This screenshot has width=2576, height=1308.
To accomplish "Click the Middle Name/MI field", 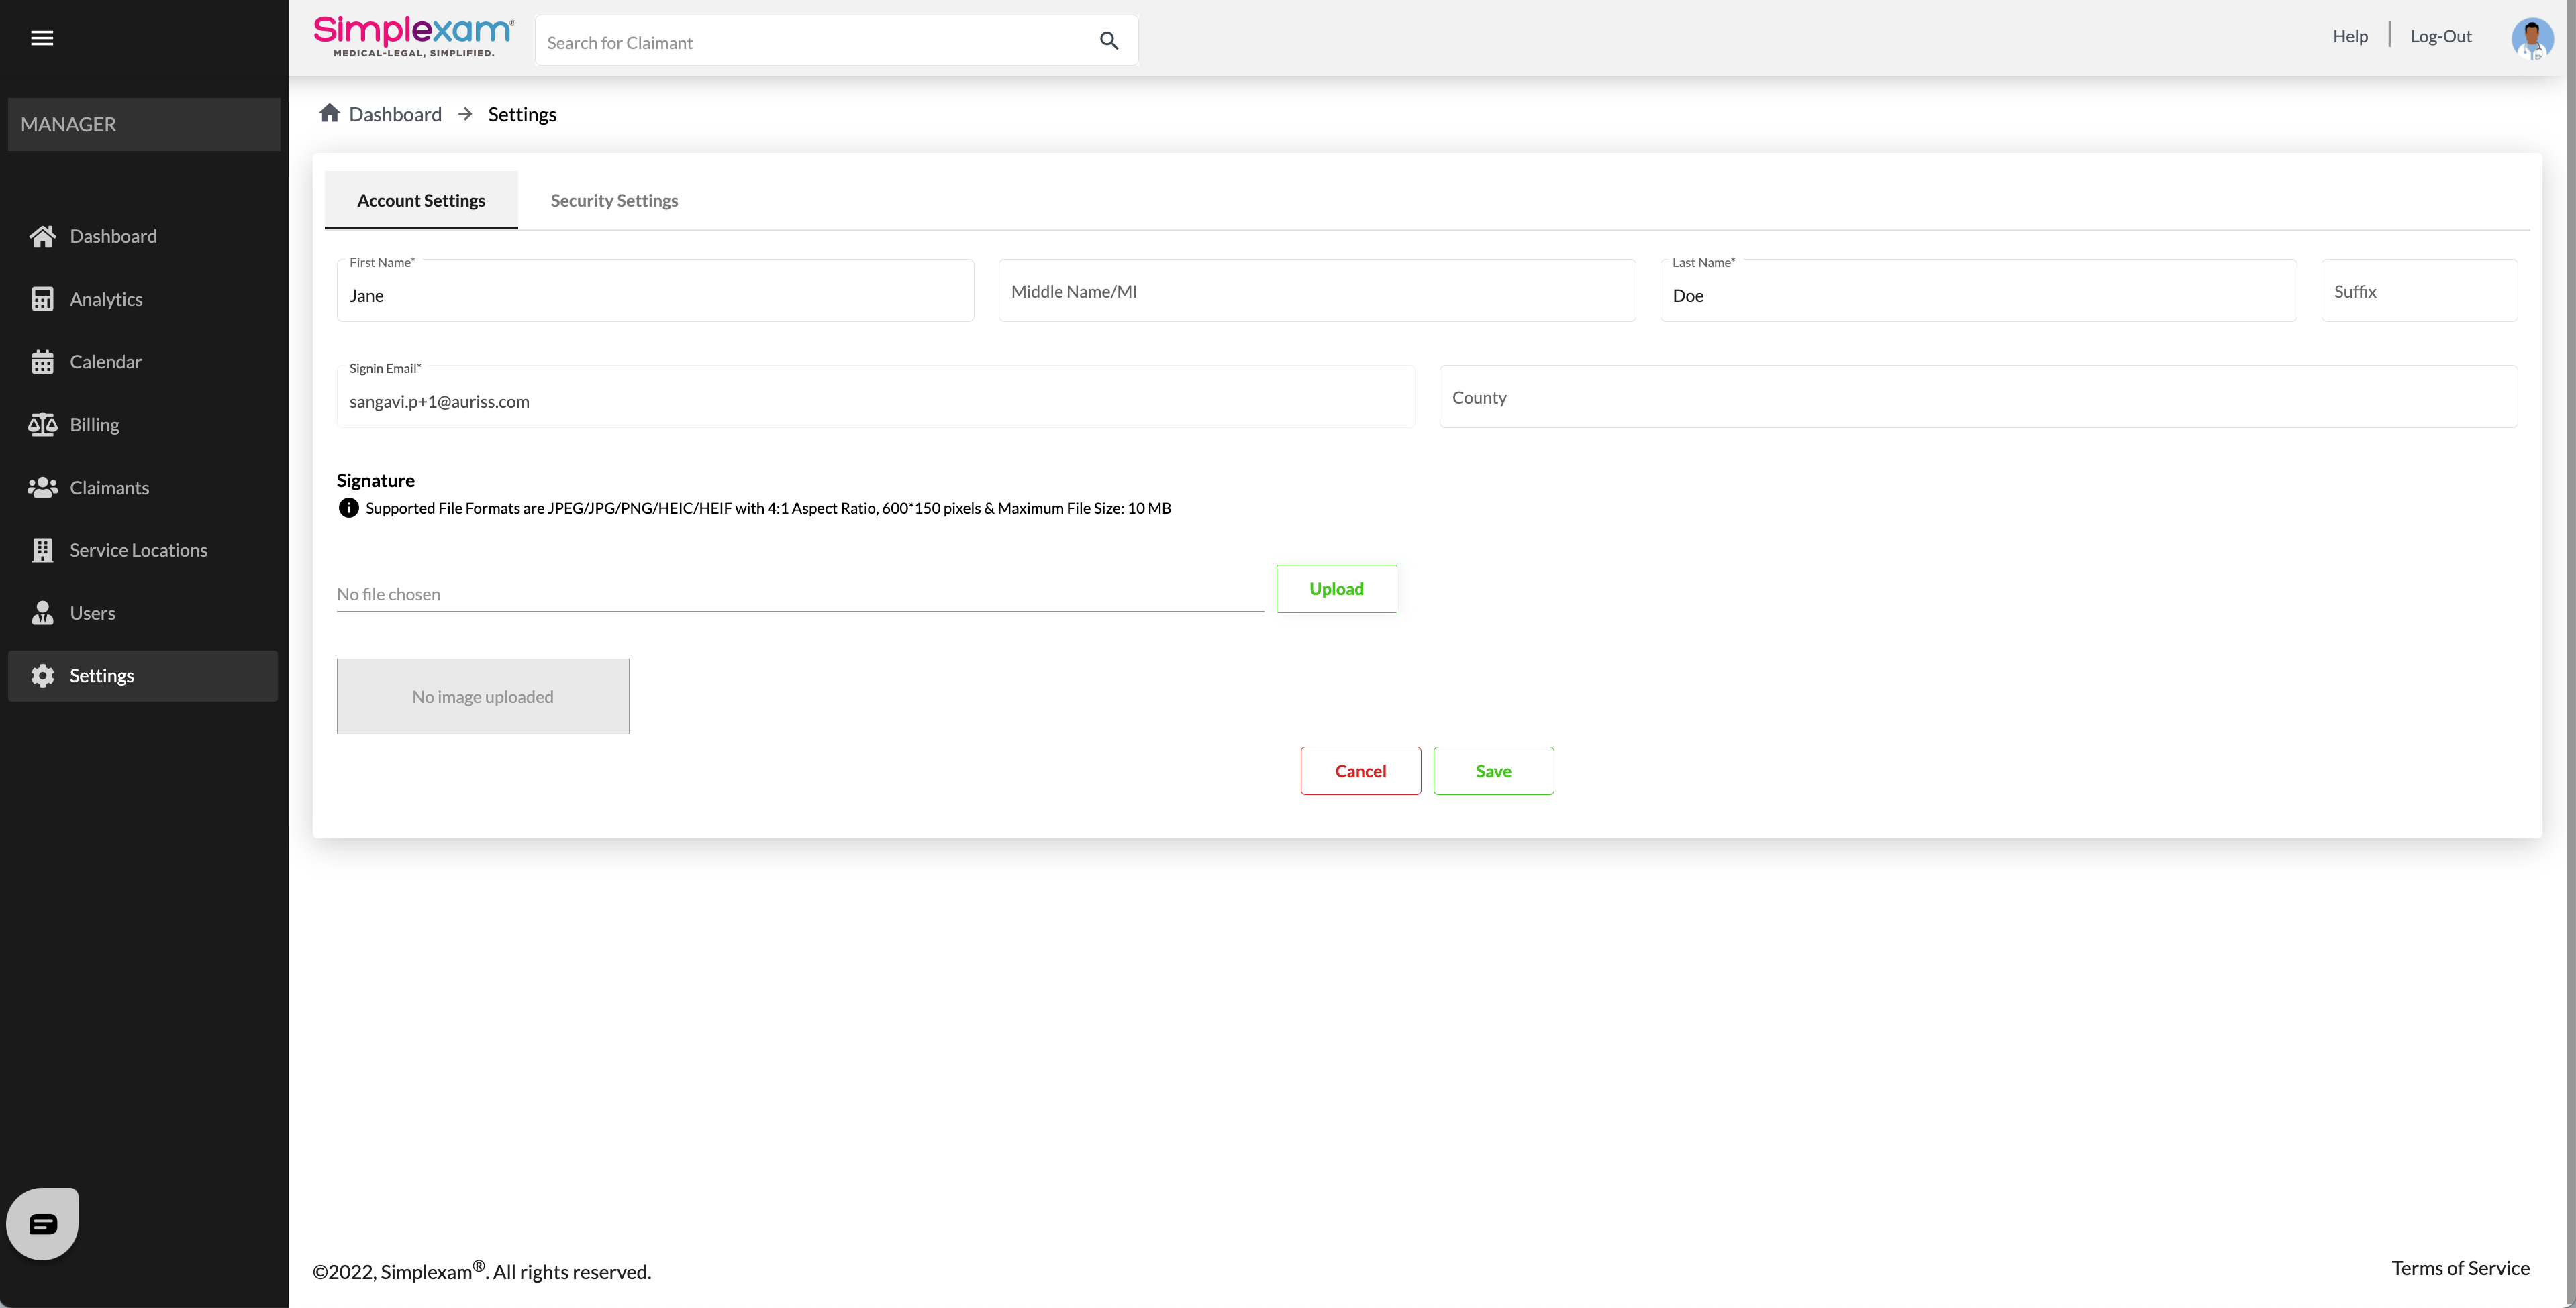I will [1316, 290].
